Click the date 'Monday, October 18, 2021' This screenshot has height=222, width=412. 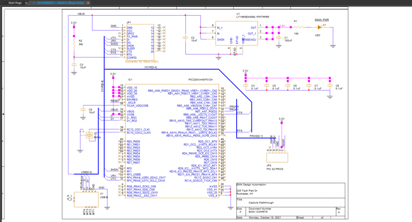(x=265, y=218)
